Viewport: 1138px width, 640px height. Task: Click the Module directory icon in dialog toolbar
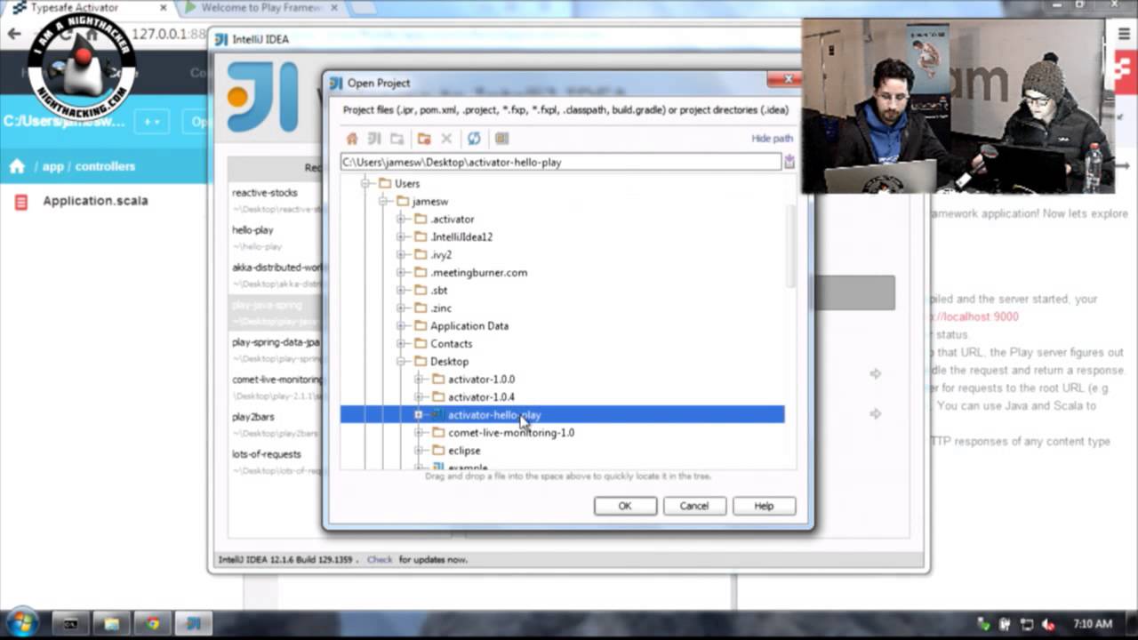[x=397, y=139]
